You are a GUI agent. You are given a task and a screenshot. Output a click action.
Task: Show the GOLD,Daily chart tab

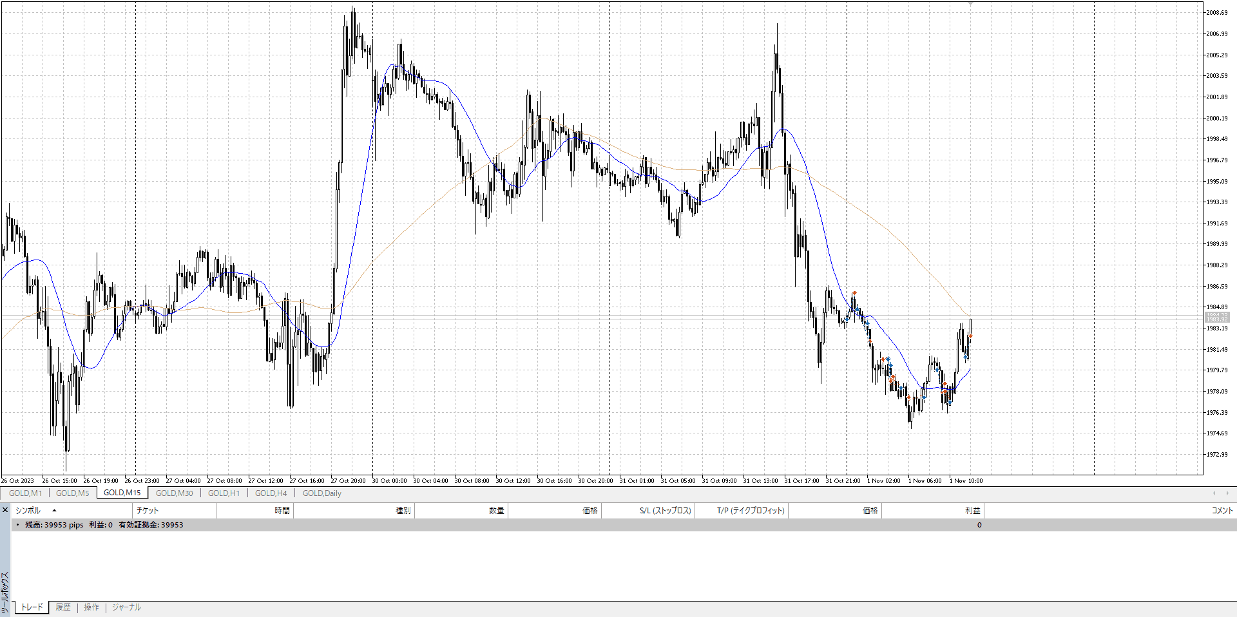point(321,493)
